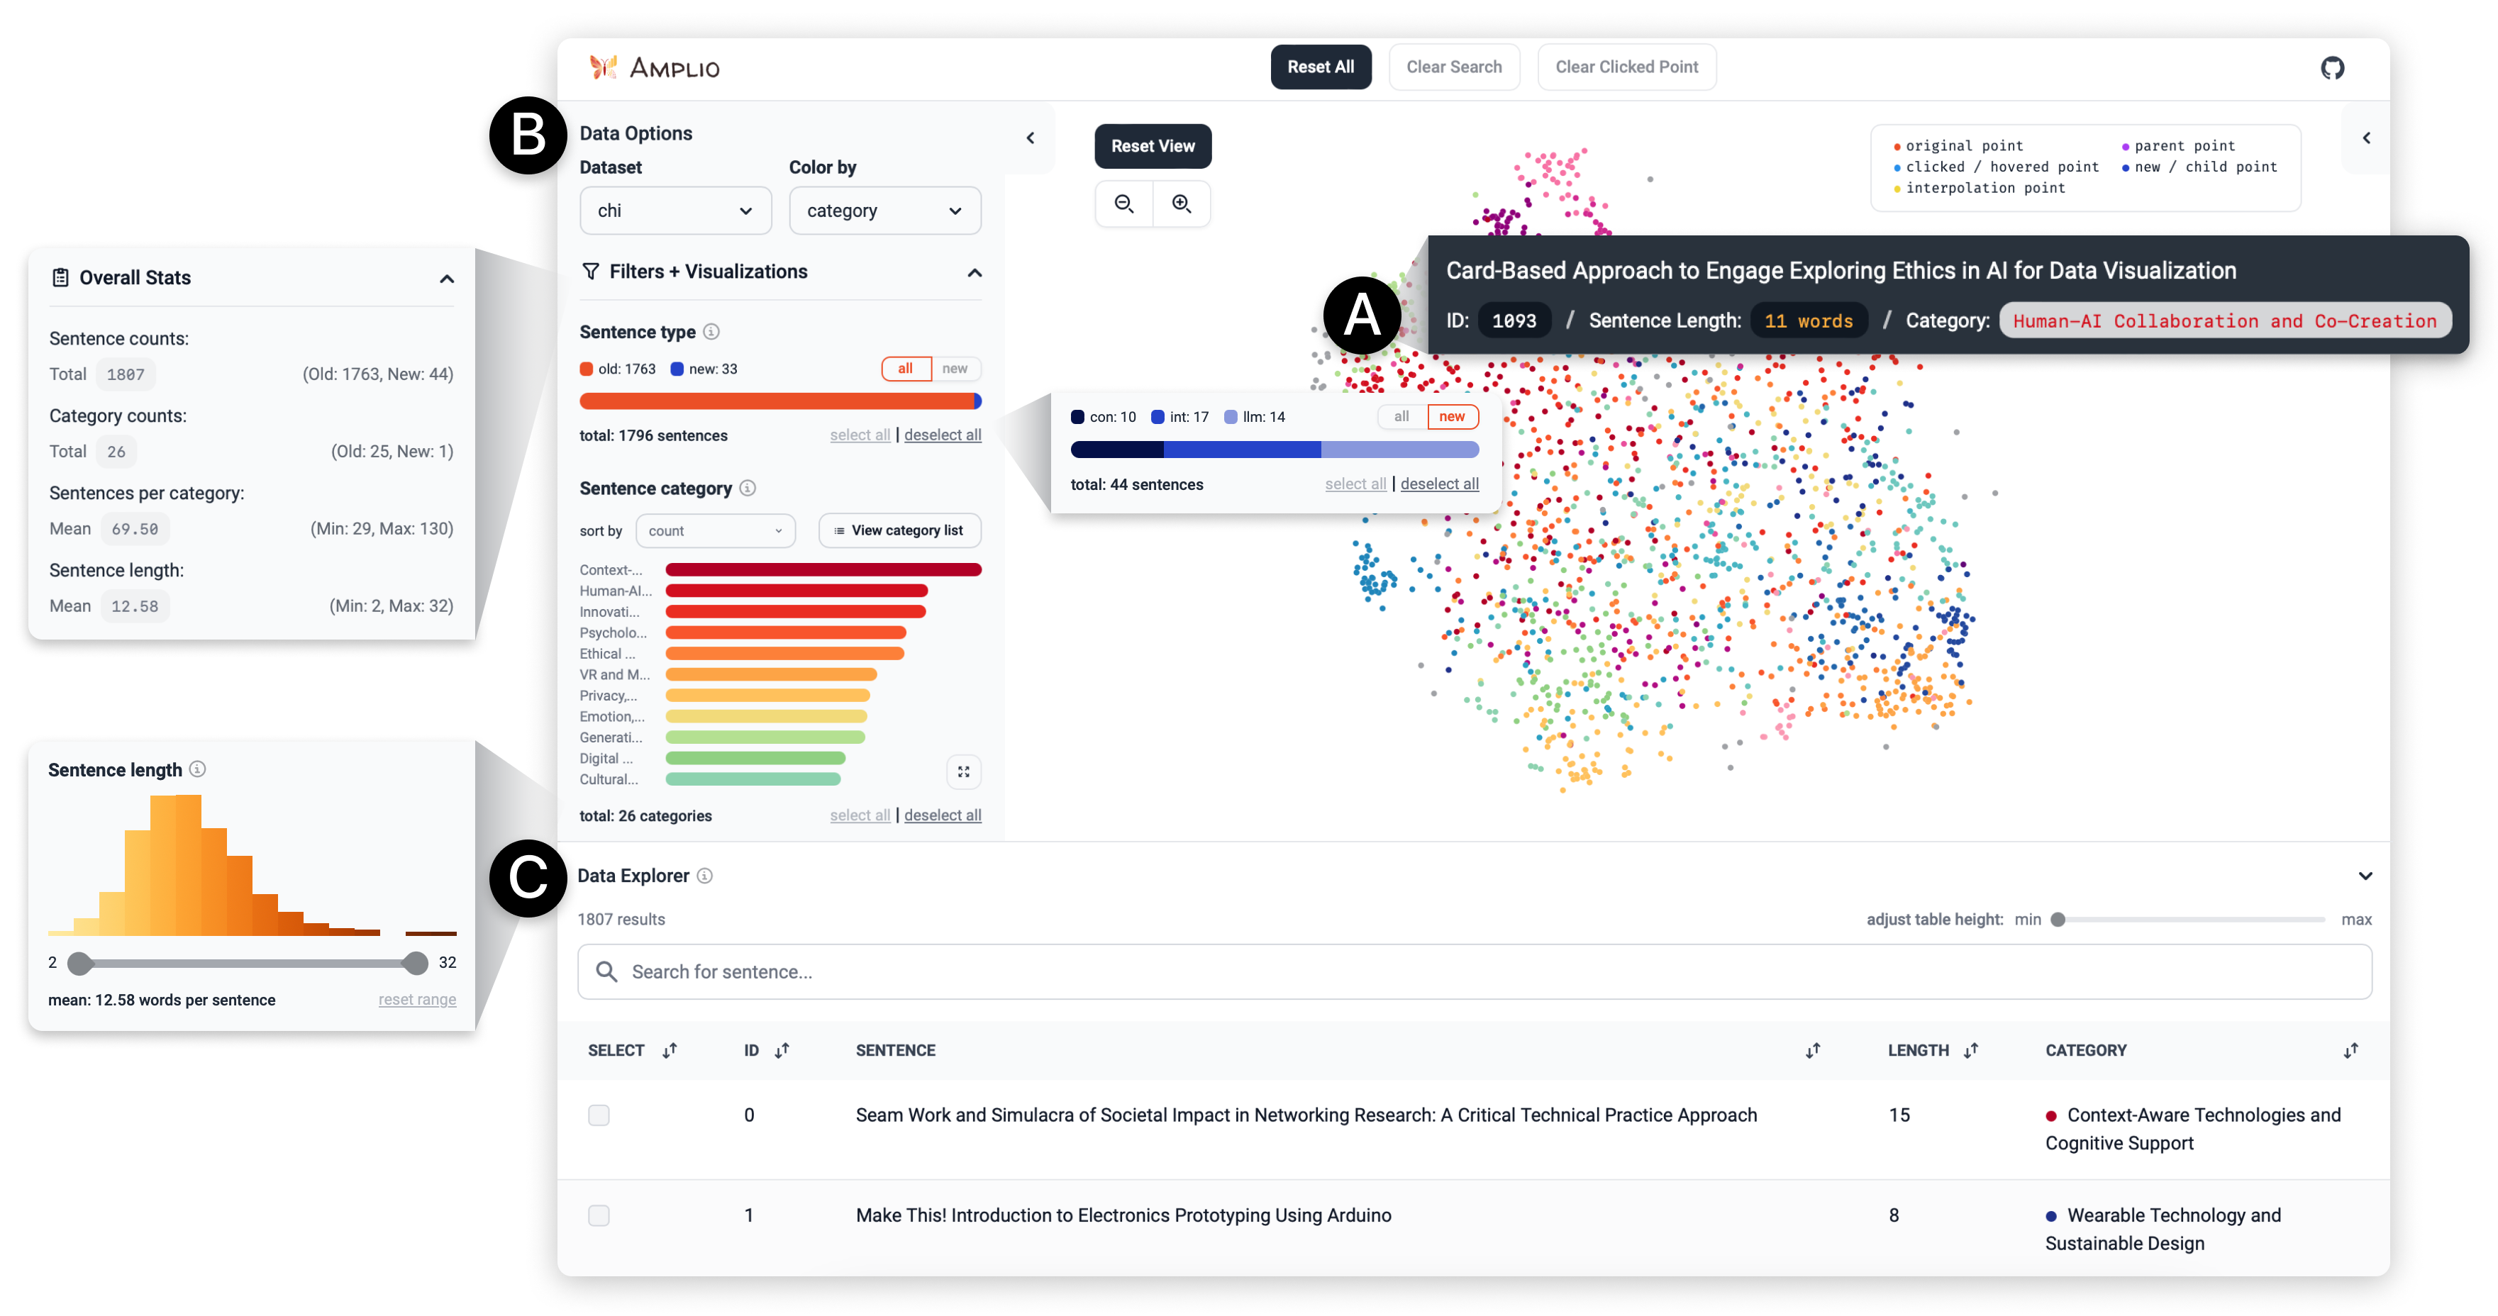The width and height of the screenshot is (2498, 1316).
Task: Check the checkbox for sentence ID 1
Action: point(599,1215)
